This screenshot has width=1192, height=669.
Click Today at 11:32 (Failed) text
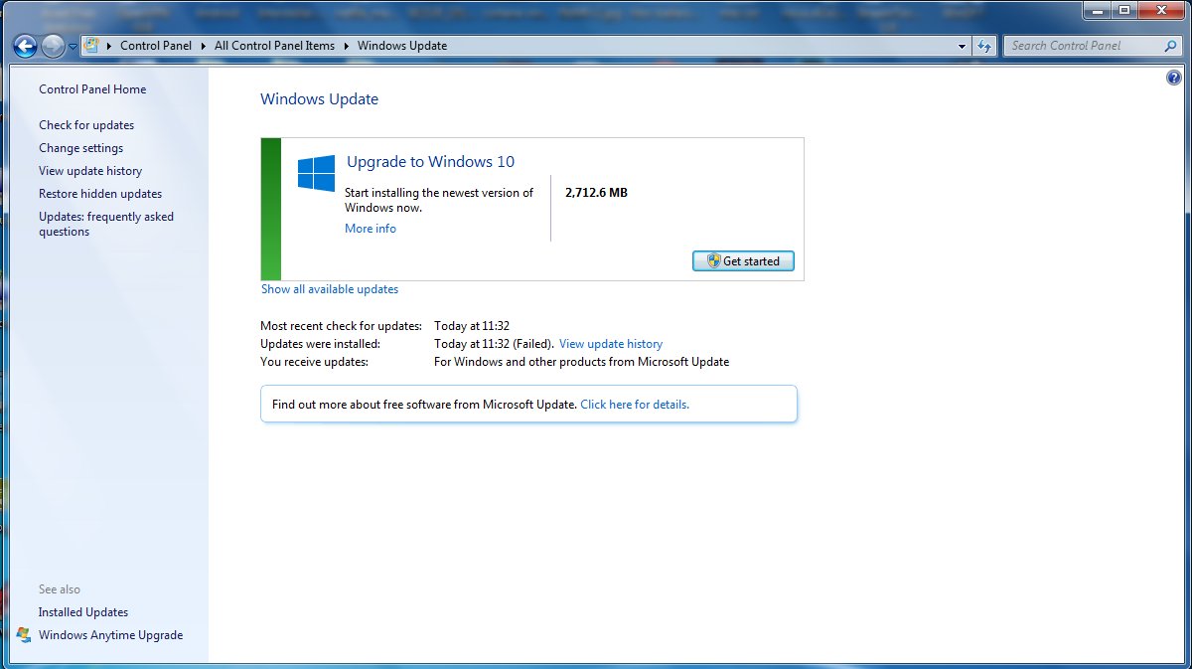(x=495, y=344)
